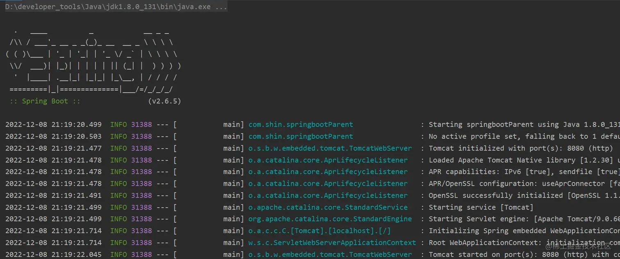This screenshot has height=259, width=620.
Task: Click timestamp '2022-12-08 21:19:20.499'
Action: (53, 125)
